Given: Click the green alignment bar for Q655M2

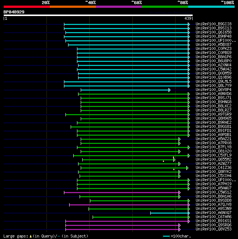Looking at the screenshot, I should (x=129, y=160).
